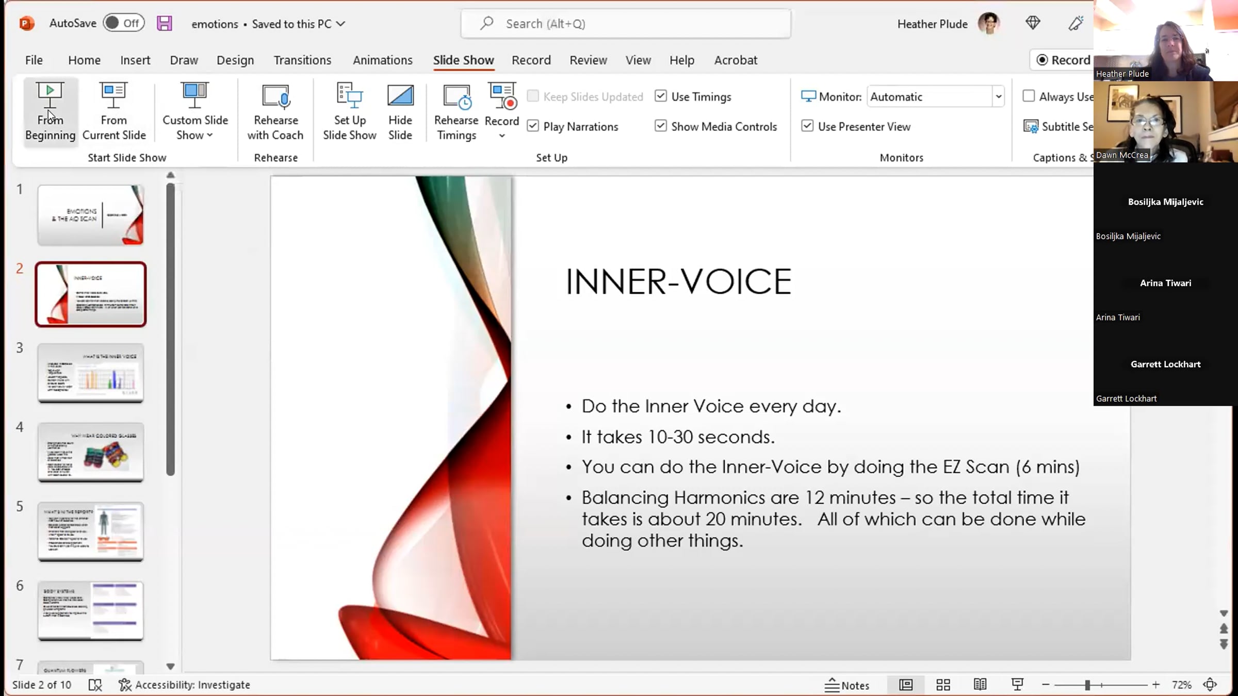Toggle AutoSave switch
Viewport: 1238px width, 696px height.
pos(123,23)
